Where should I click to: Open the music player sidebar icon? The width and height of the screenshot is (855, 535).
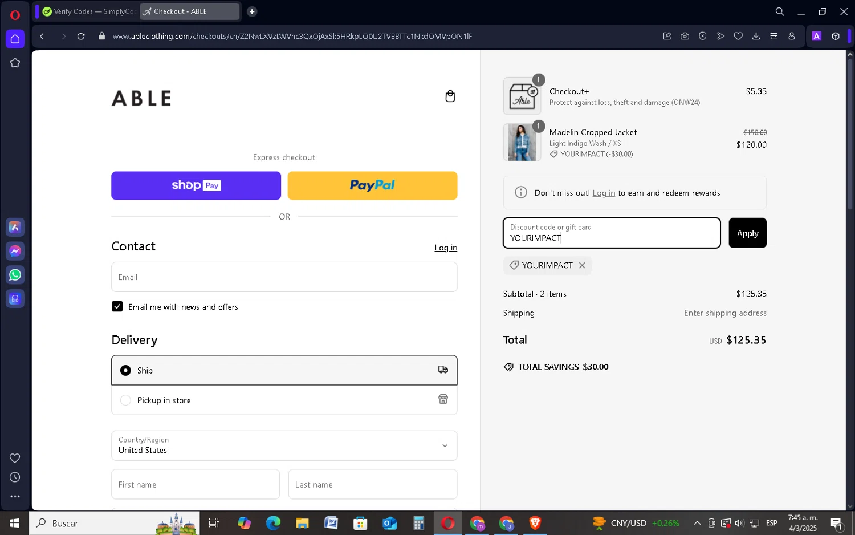(x=15, y=299)
